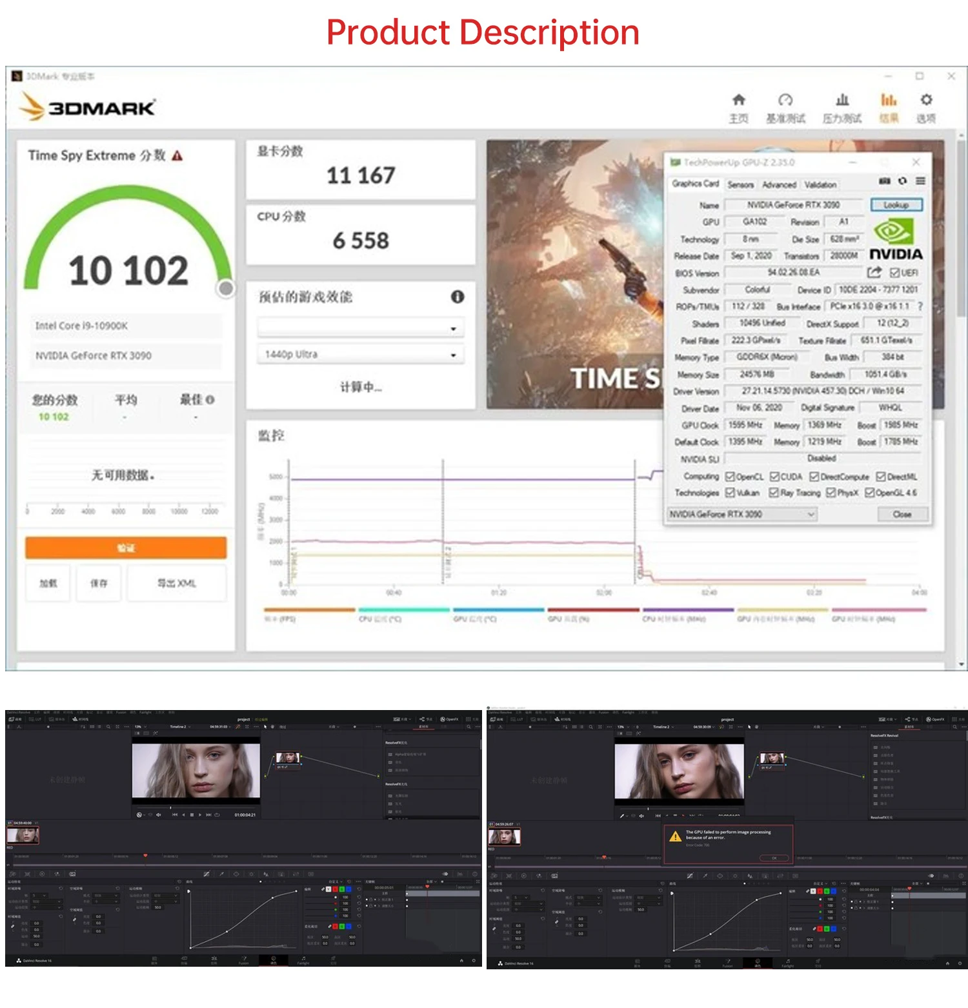Open settings gear in Resolve window with GPU error
Image resolution: width=968 pixels, height=1008 pixels.
pyautogui.click(x=959, y=964)
